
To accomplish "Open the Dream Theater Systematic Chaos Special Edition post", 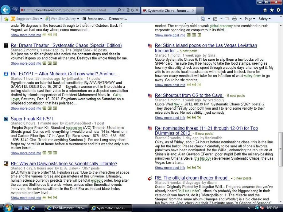I will [66, 45].
